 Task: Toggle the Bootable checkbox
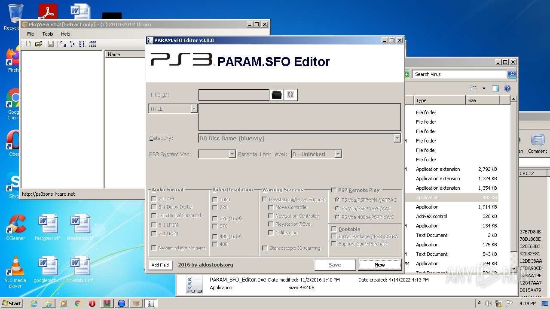334,229
